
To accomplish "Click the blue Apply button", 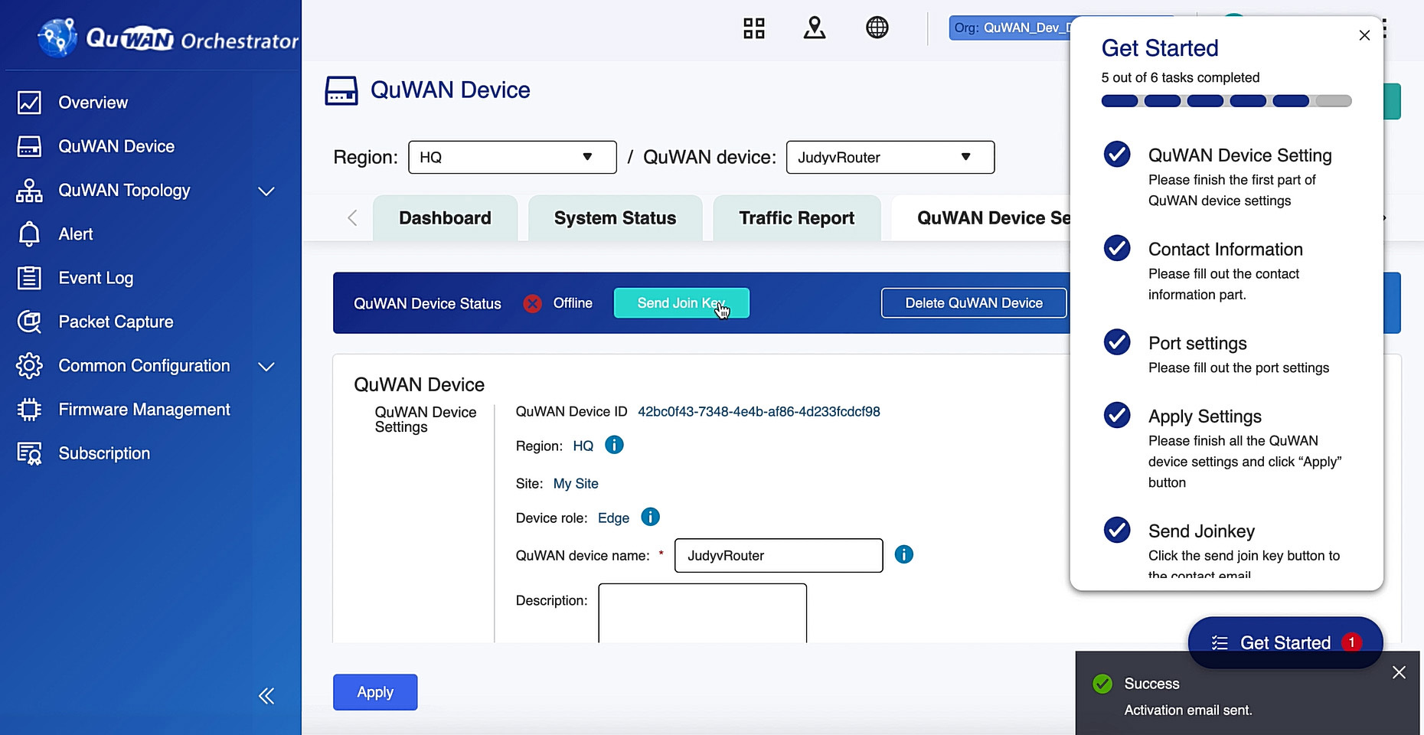I will click(x=375, y=692).
